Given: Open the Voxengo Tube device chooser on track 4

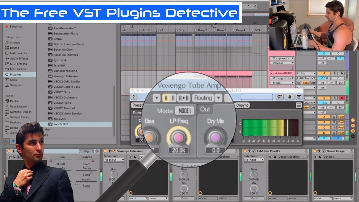Looking at the screenshot, I should pos(282,78).
